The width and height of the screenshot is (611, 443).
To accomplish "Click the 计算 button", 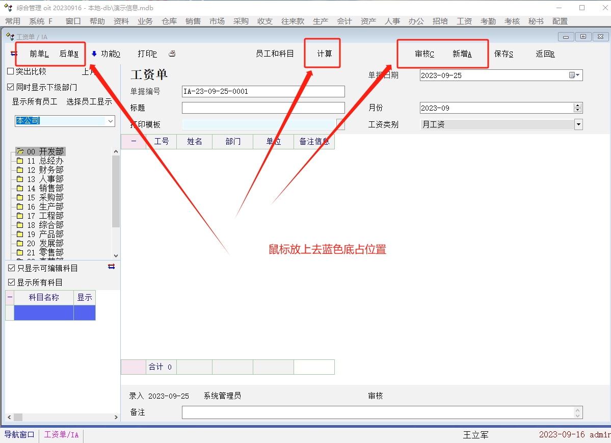I will click(324, 54).
